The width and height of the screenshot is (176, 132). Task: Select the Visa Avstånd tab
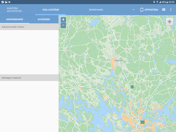click(51, 10)
